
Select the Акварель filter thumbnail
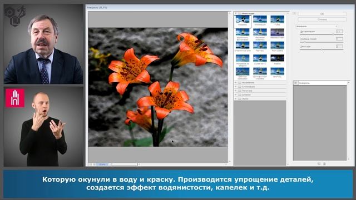(x=243, y=19)
